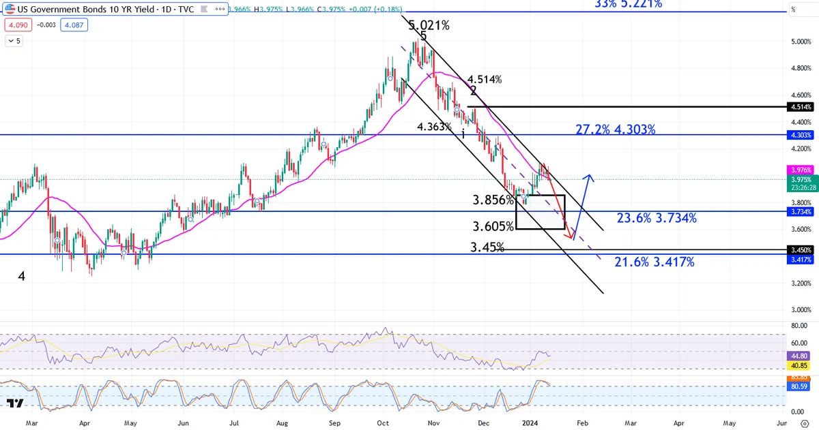
Task: Select the 5.021% peak text label
Action: (x=429, y=26)
